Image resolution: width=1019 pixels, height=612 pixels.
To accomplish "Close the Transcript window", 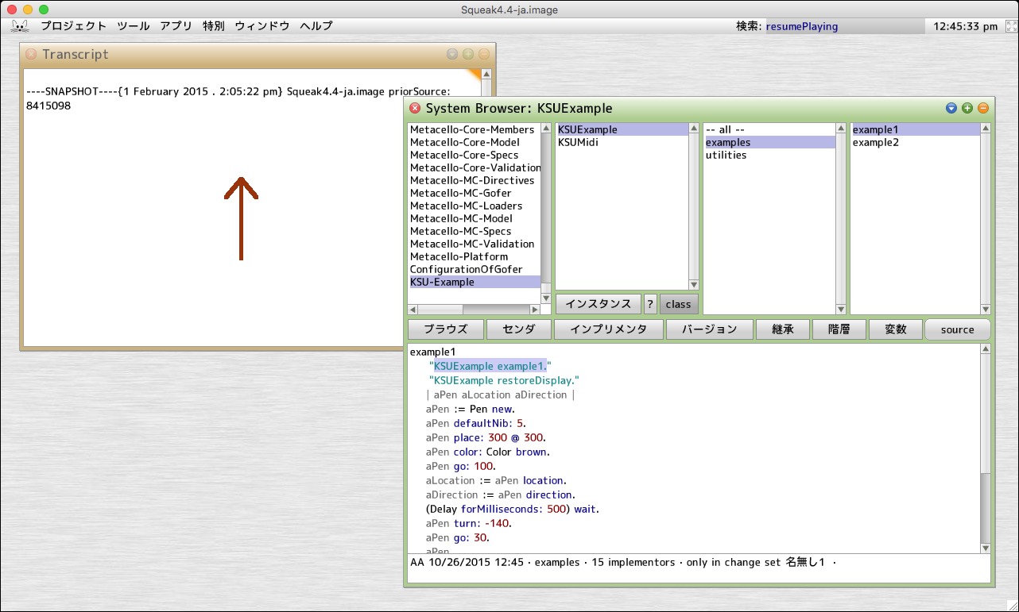I will point(31,55).
